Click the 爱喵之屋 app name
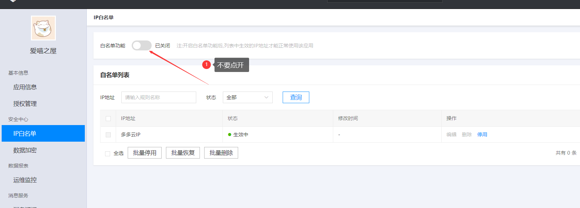 [x=43, y=51]
